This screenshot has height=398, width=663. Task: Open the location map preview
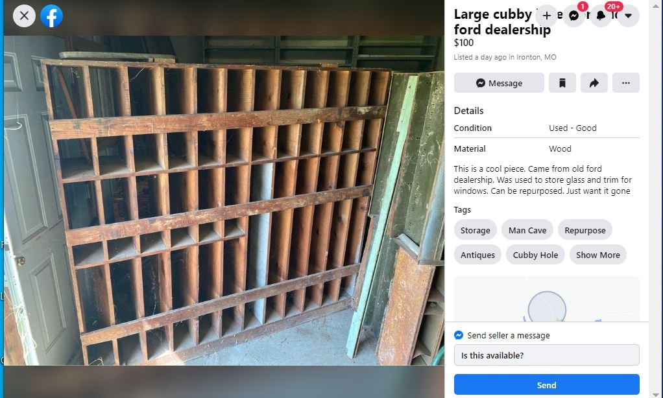pyautogui.click(x=547, y=299)
